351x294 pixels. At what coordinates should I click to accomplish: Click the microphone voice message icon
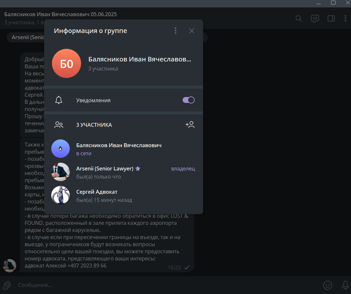[x=345, y=285]
